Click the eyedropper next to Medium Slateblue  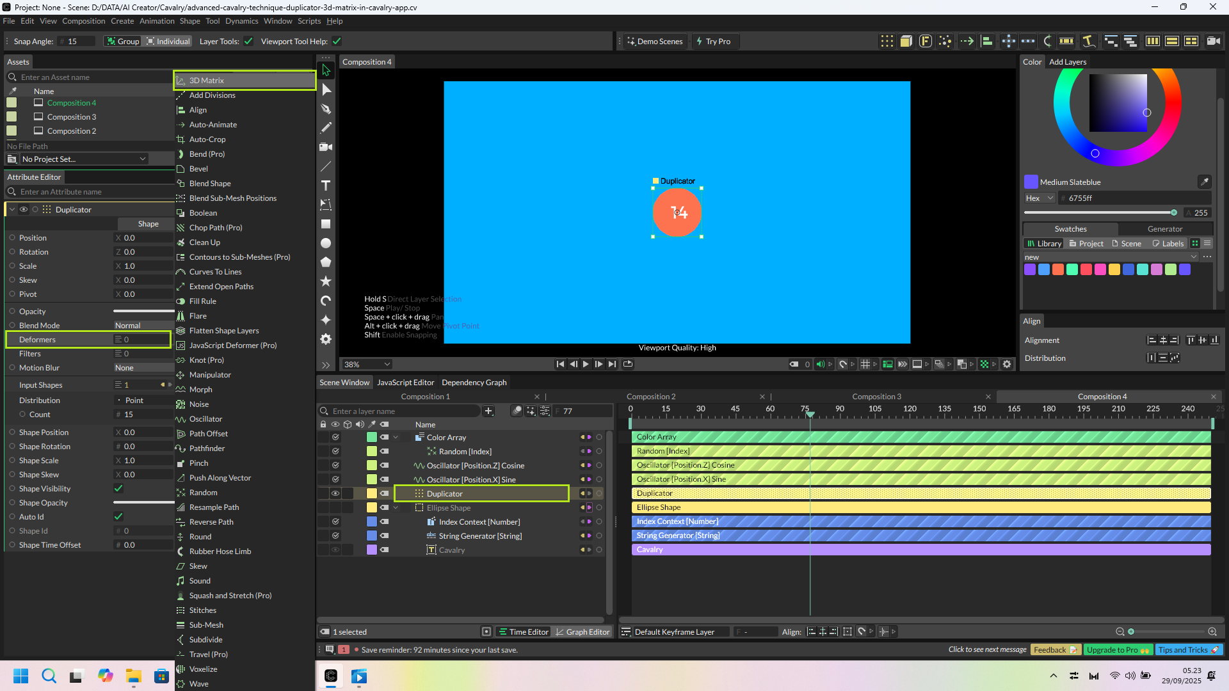coord(1204,182)
